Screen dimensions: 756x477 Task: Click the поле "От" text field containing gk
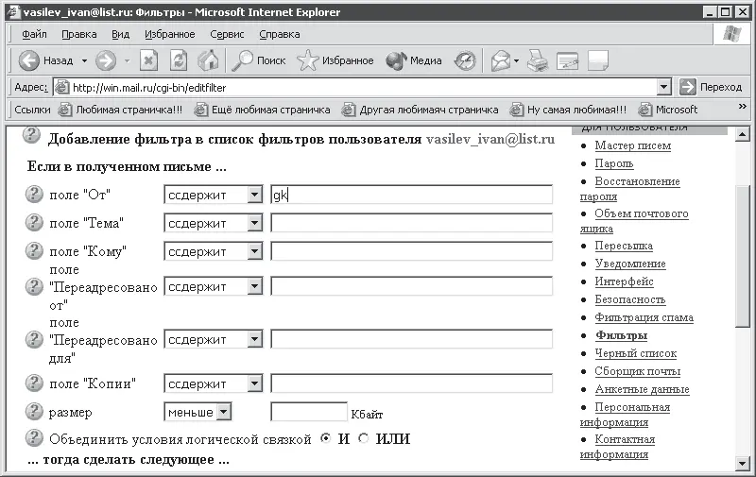[x=411, y=195]
